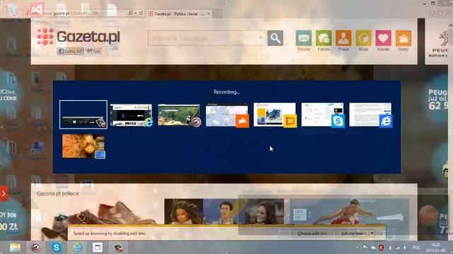
Task: Switch to the yellow-icon app thumbnail
Action: [x=275, y=115]
